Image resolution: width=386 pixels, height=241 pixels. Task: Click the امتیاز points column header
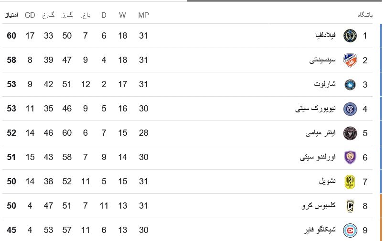[11, 15]
